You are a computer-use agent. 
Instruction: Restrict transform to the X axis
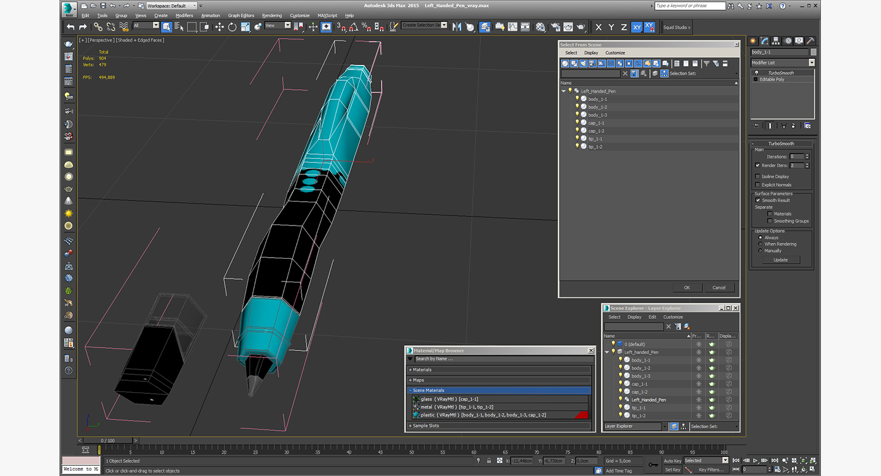pos(598,27)
